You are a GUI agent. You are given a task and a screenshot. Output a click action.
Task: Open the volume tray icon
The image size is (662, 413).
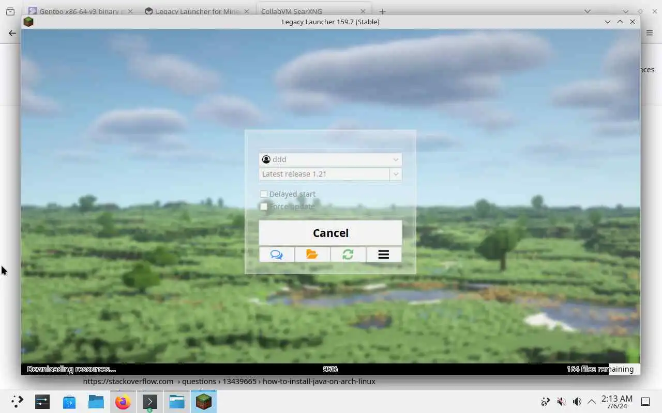click(577, 402)
